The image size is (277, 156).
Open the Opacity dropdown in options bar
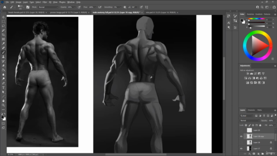point(74,7)
